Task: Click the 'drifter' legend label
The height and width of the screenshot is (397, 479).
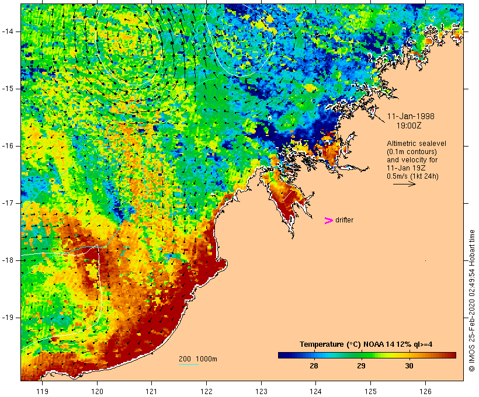Action: 344,220
